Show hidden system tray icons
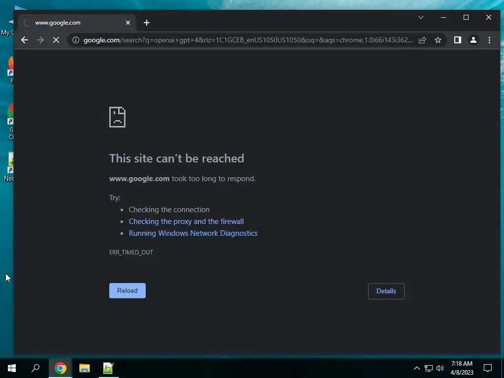Viewport: 504px width, 378px height. click(416, 368)
